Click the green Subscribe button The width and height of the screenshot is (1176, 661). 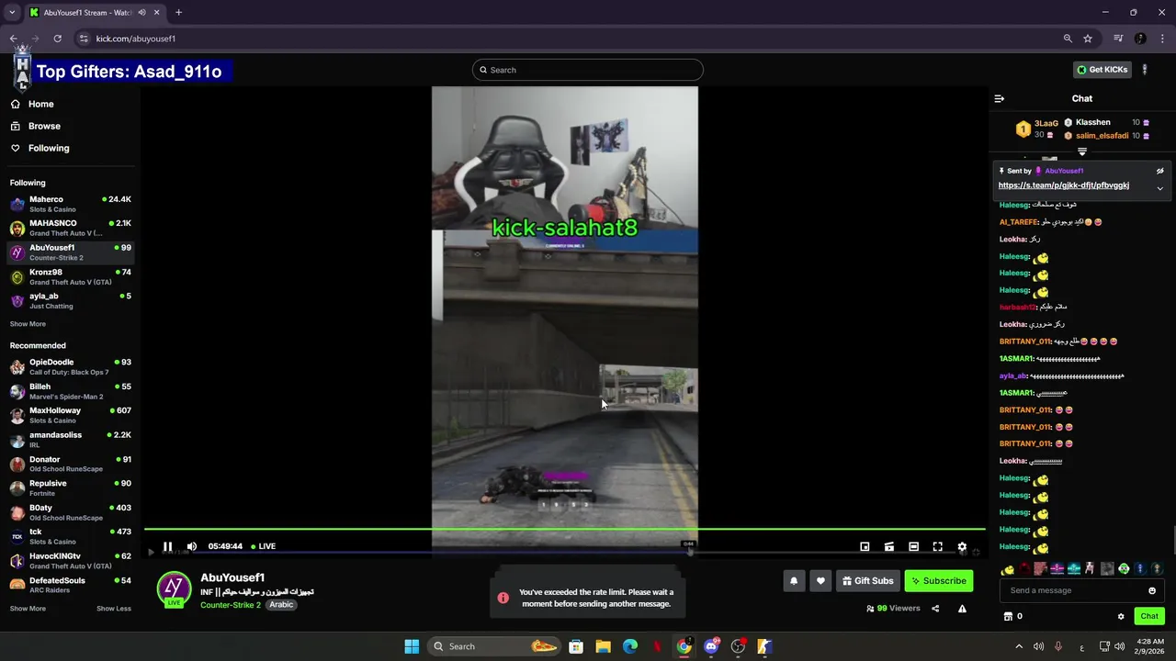(939, 580)
